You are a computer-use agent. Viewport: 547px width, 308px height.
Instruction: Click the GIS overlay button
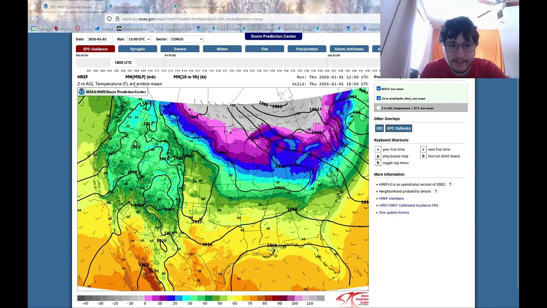(x=379, y=128)
